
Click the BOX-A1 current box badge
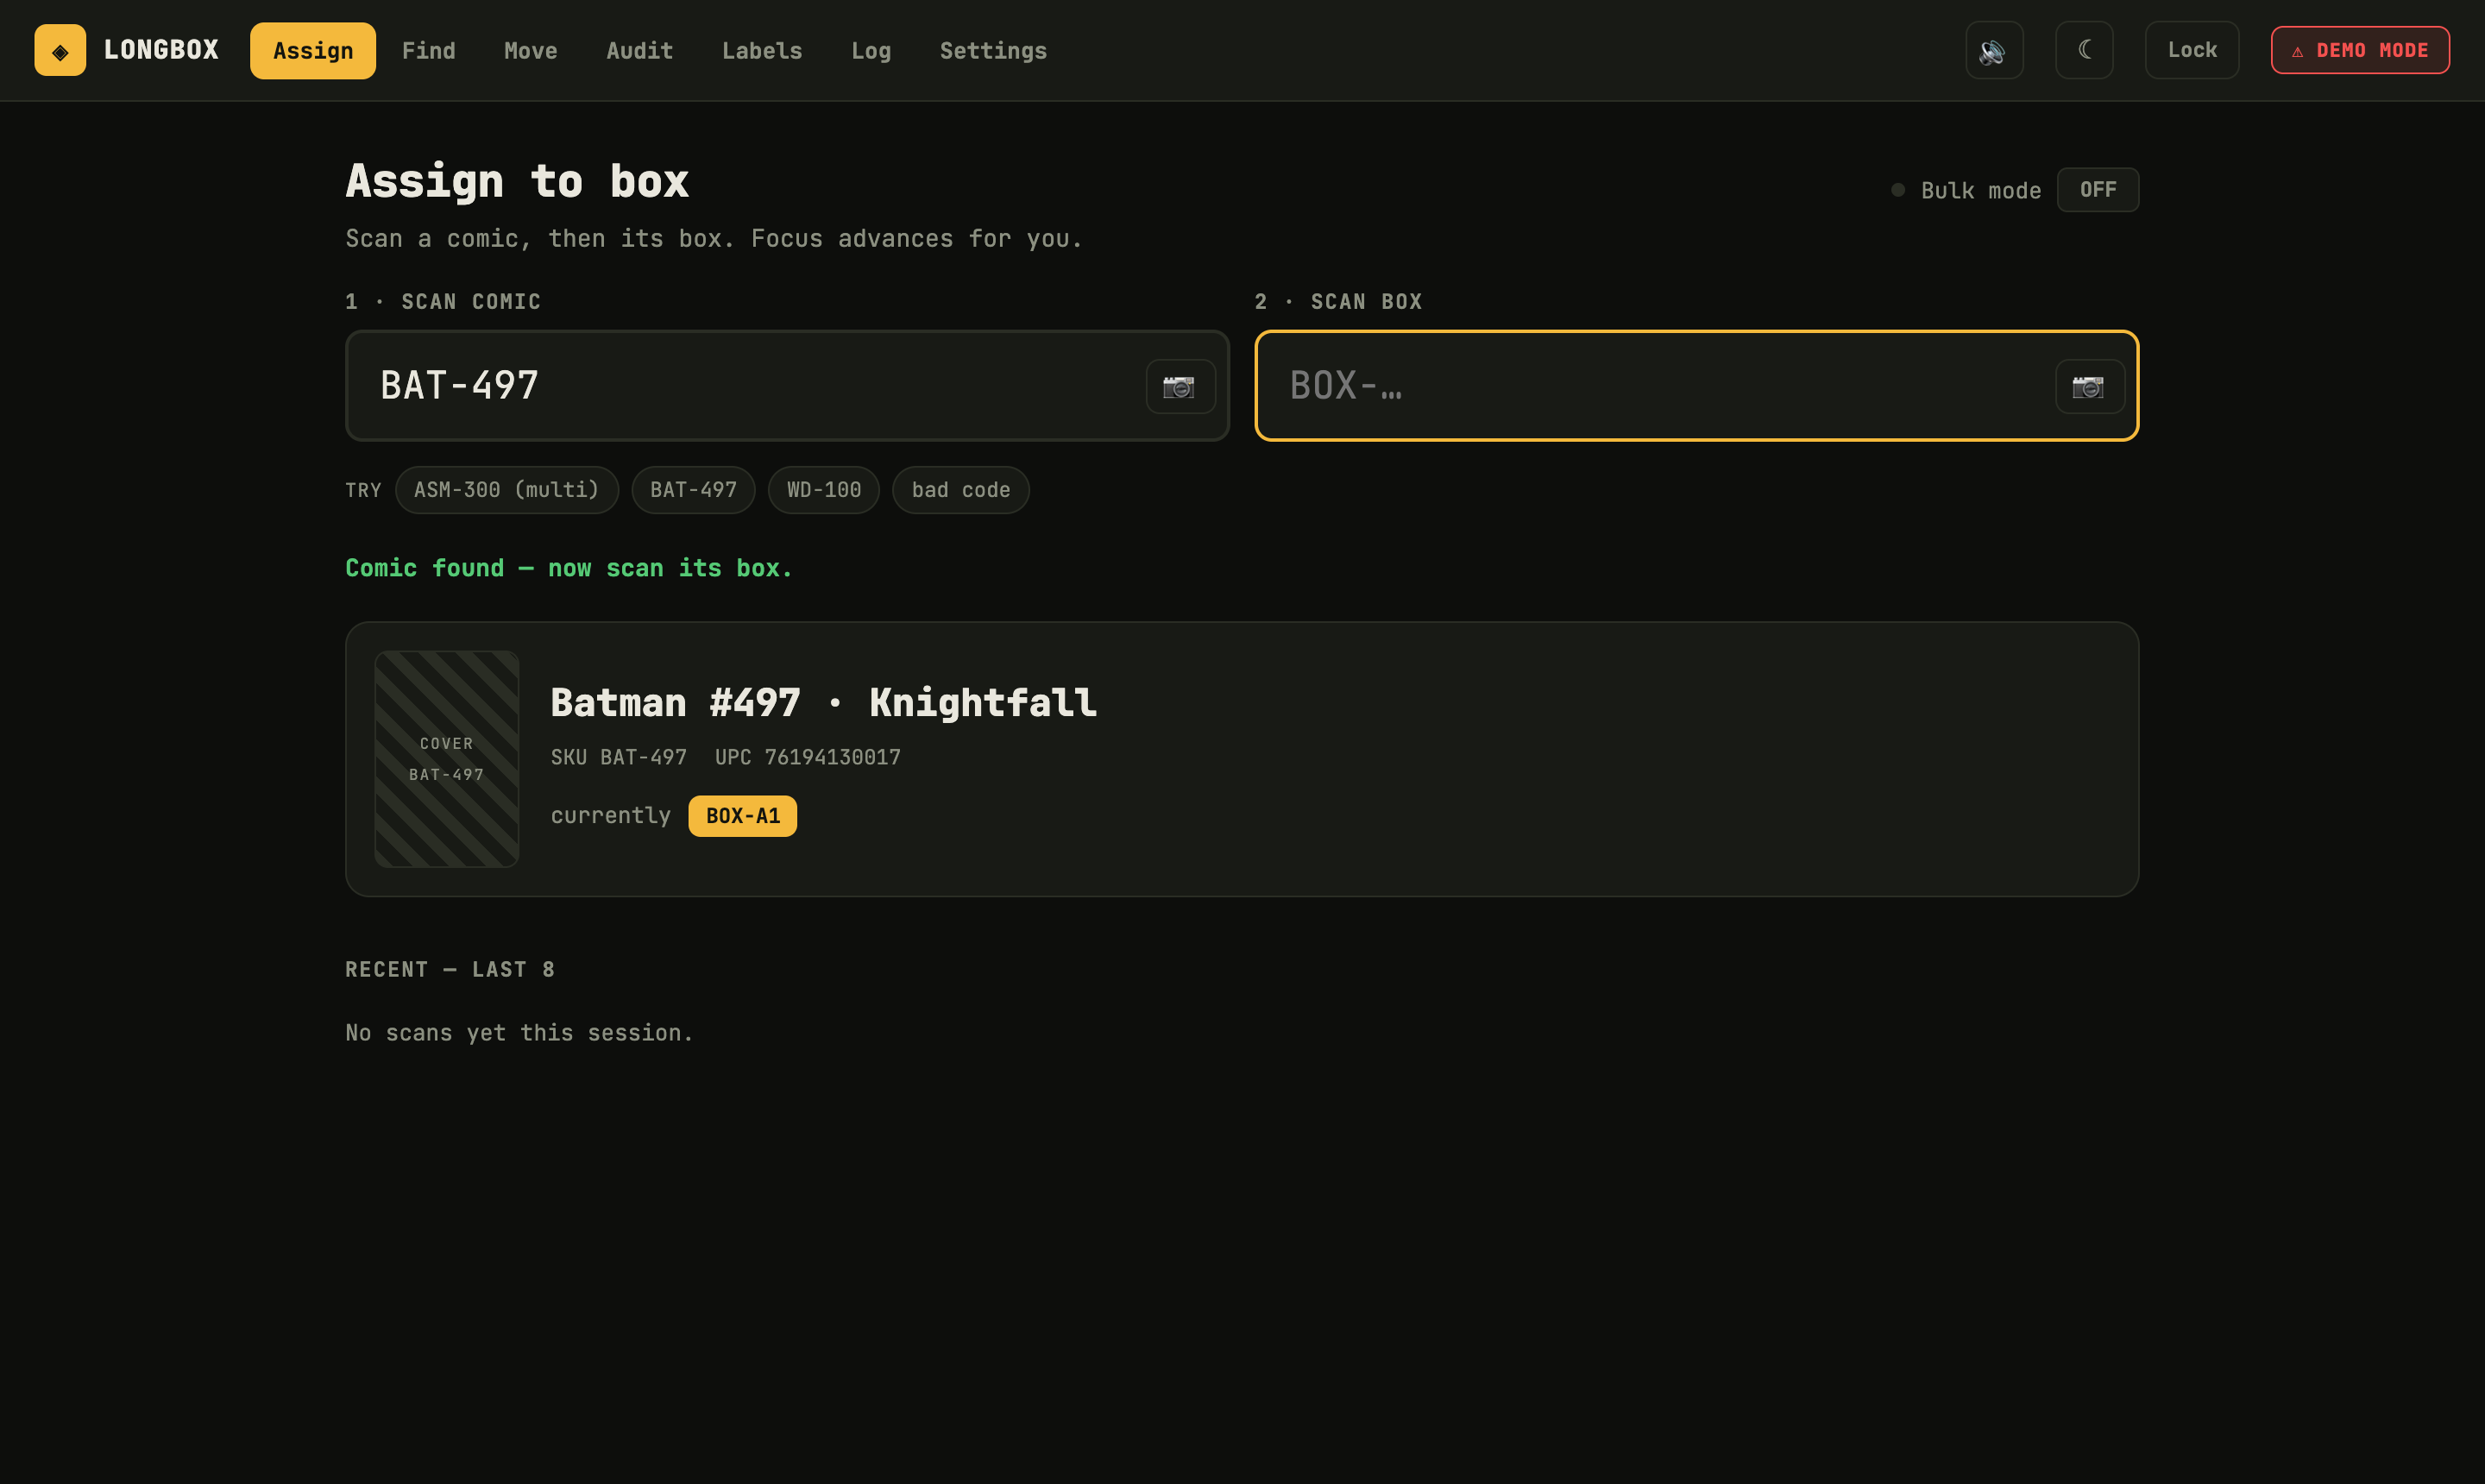click(x=743, y=816)
